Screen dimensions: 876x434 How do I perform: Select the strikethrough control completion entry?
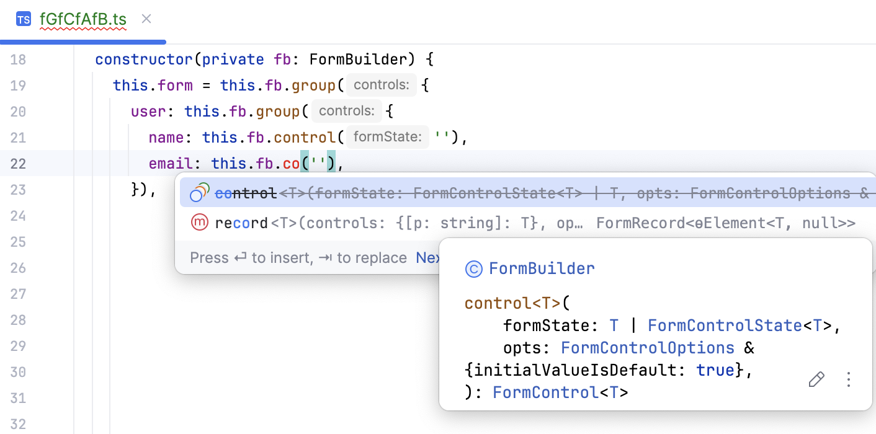tap(246, 193)
